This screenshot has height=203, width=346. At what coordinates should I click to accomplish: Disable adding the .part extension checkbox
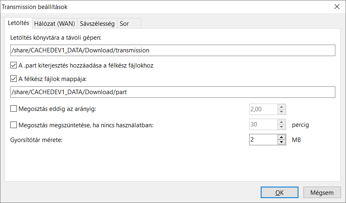pos(14,65)
